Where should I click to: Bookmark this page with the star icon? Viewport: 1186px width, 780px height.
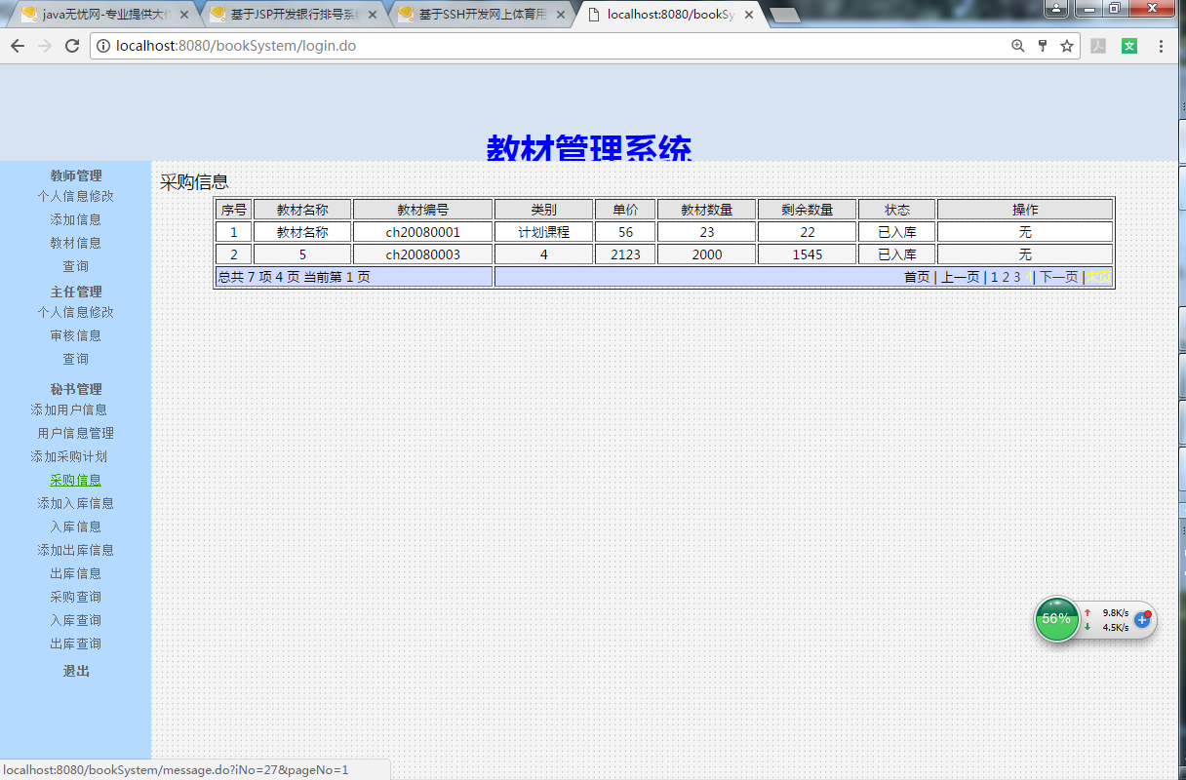click(1067, 46)
